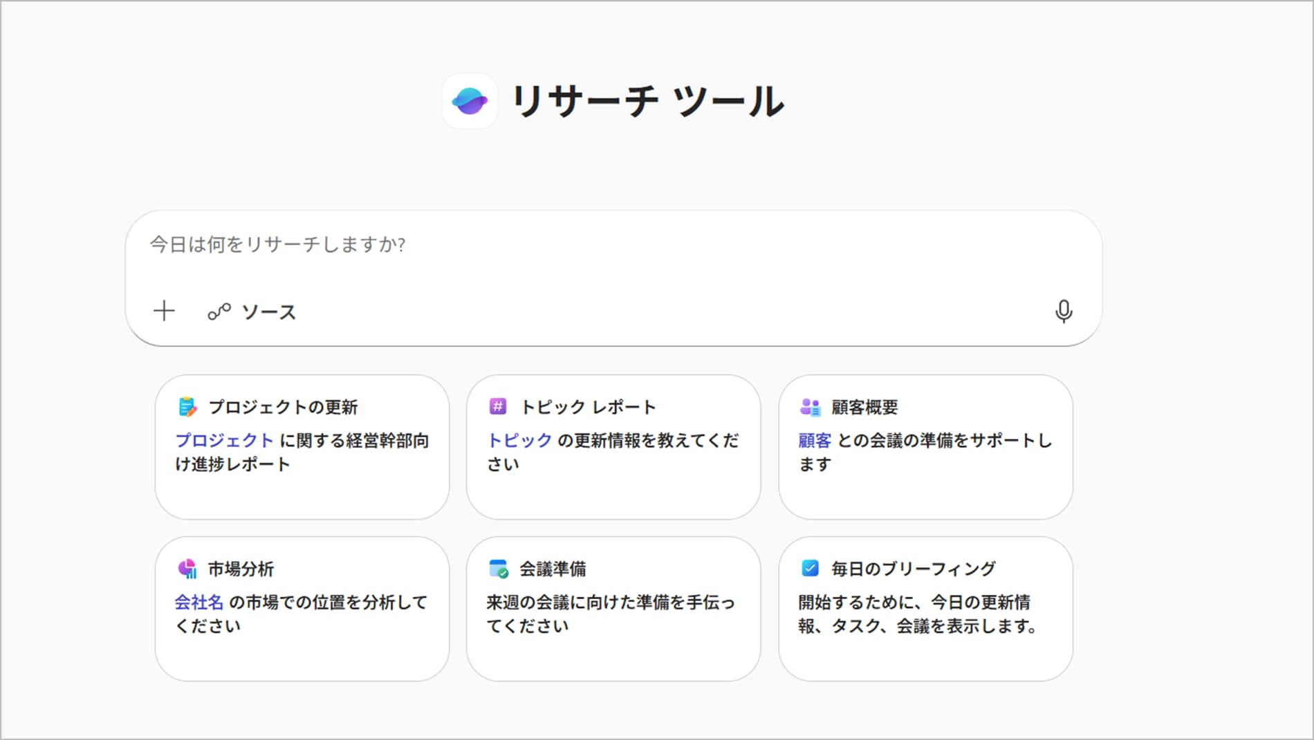Select the トピック placeholder link
This screenshot has height=740, width=1314.
coord(519,440)
